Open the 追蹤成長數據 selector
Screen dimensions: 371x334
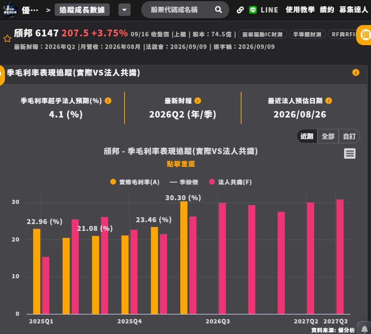pos(82,10)
